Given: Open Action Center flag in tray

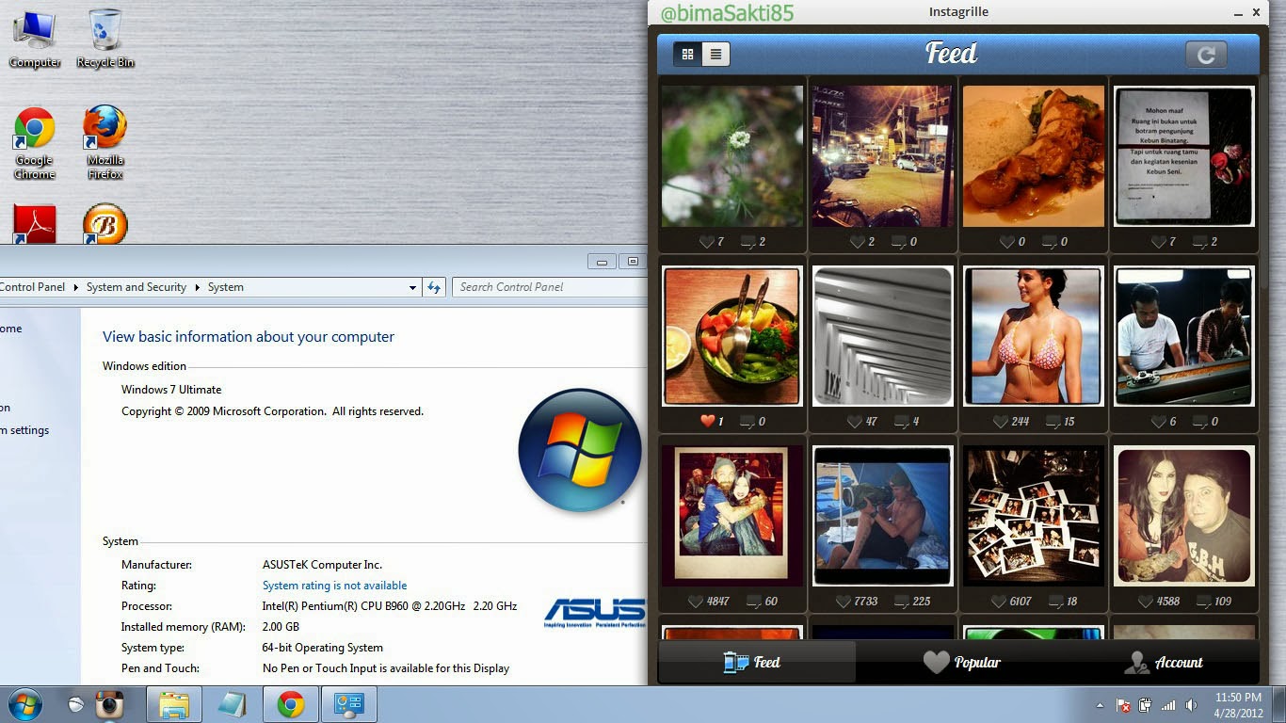Looking at the screenshot, I should (x=1123, y=705).
